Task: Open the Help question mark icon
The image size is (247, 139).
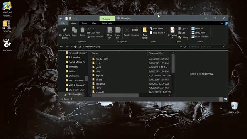Action: [226, 23]
